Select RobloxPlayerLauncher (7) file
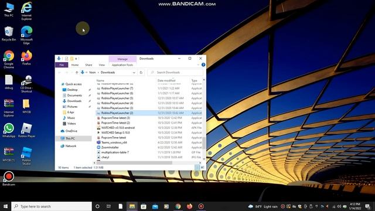The width and height of the screenshot is (375, 211). pyautogui.click(x=117, y=89)
